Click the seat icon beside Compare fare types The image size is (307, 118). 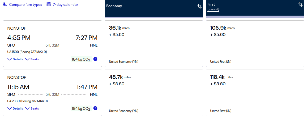coord(5,4)
